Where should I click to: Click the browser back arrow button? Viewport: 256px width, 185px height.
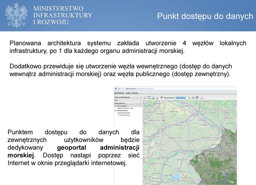(116, 88)
